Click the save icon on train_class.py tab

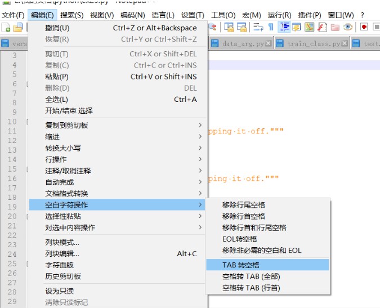click(279, 43)
